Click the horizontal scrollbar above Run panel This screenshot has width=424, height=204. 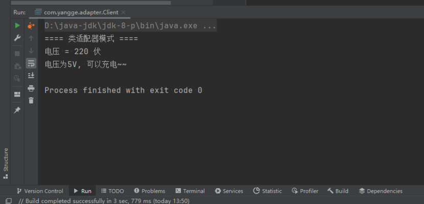coord(91,3)
